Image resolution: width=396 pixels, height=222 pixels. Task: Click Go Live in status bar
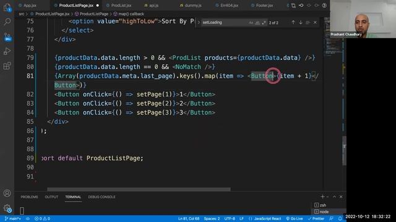(x=295, y=218)
